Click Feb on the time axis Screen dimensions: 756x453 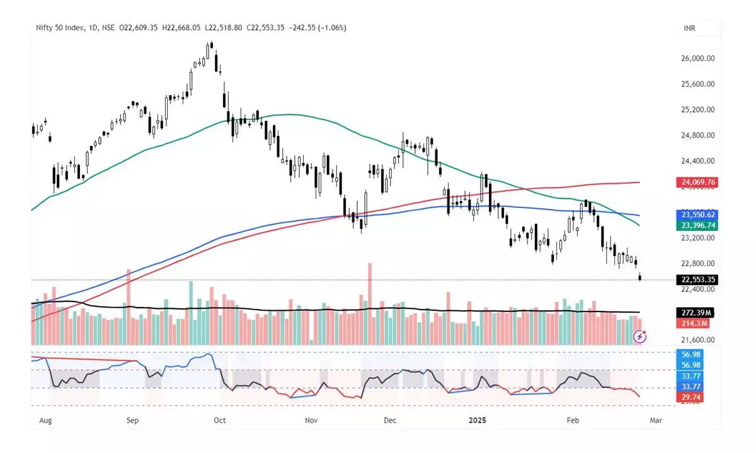(572, 420)
